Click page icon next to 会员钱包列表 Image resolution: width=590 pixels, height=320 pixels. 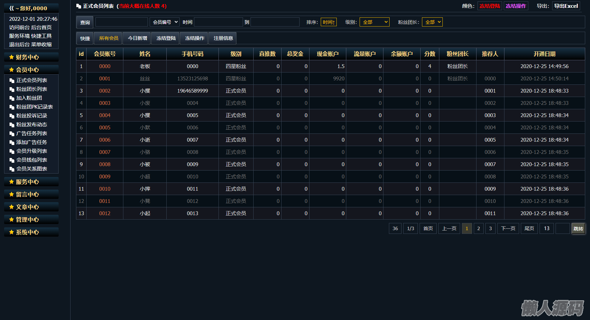pos(12,160)
